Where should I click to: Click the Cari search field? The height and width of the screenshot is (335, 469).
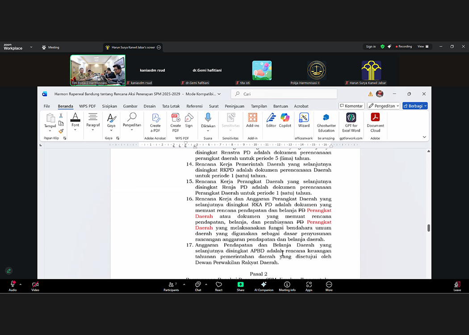click(286, 94)
